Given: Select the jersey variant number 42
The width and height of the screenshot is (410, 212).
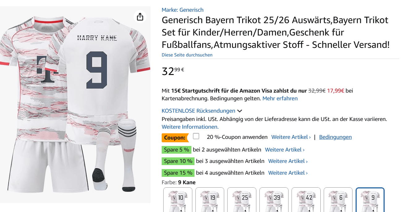Looking at the screenshot, I should pyautogui.click(x=306, y=199).
